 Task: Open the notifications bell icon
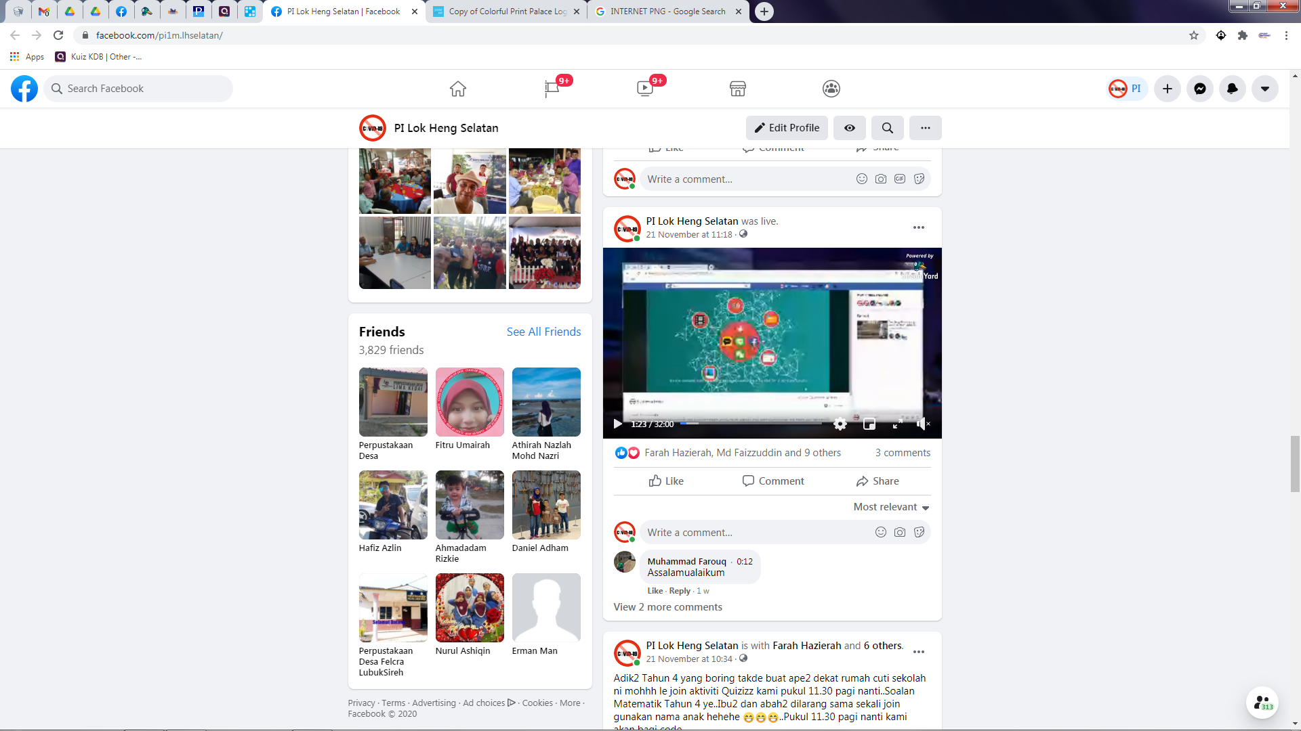(x=1232, y=89)
